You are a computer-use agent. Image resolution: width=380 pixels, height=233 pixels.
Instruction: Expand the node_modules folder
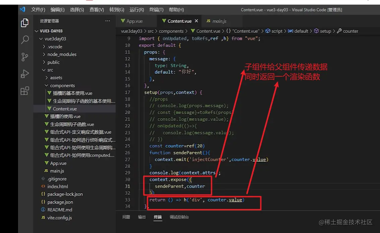pyautogui.click(x=44, y=54)
